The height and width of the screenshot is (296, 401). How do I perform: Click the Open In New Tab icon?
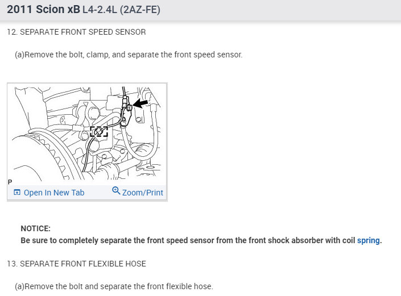coord(16,193)
